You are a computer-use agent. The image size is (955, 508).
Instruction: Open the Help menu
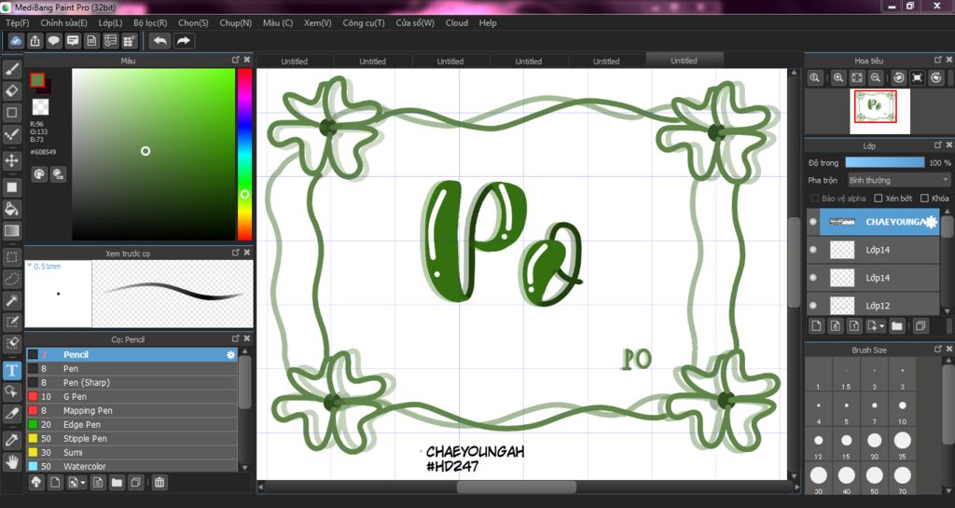click(x=488, y=22)
